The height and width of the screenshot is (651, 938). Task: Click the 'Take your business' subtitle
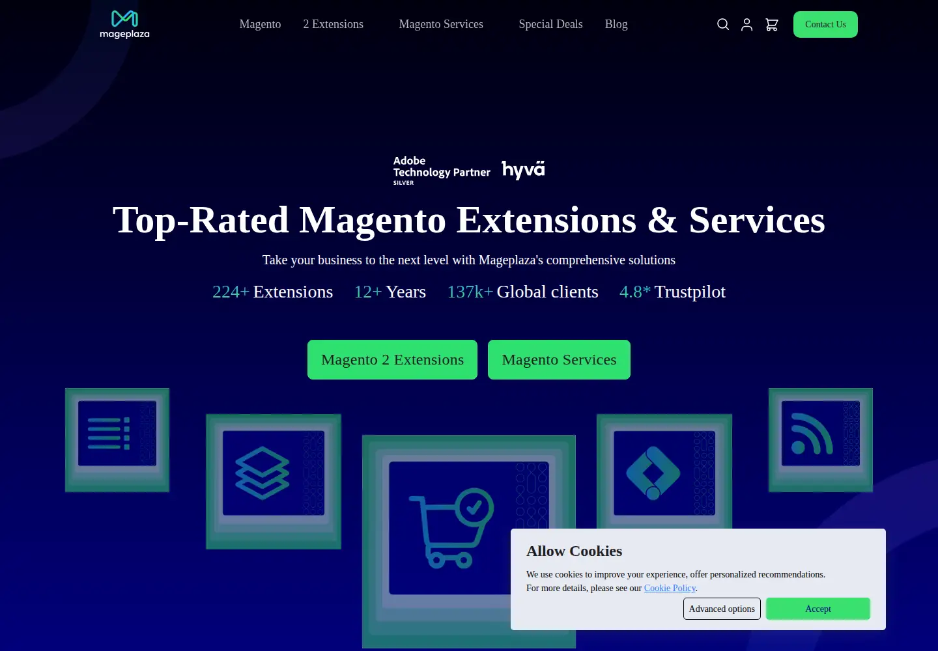click(469, 260)
